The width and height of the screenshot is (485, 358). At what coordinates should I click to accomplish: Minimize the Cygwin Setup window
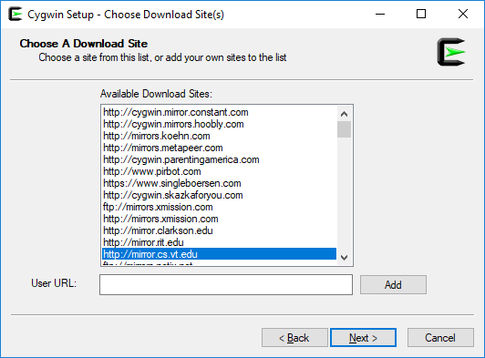tap(380, 15)
